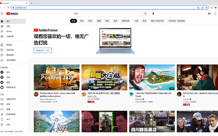
Task: Click 'I Gave My 100,000,000th Subscriber An Island' title
Action: coord(153,95)
